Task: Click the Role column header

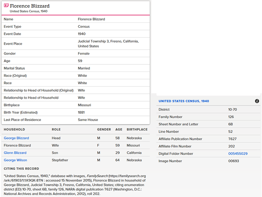Action: pos(56,130)
